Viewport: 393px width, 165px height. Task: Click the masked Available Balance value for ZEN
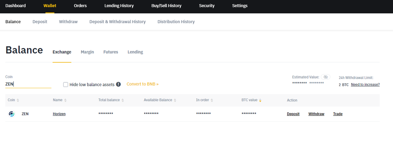pos(151,114)
